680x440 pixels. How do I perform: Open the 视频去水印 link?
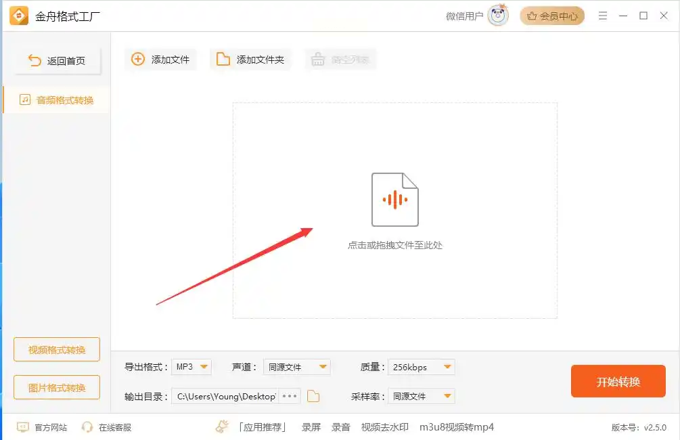[x=385, y=427]
